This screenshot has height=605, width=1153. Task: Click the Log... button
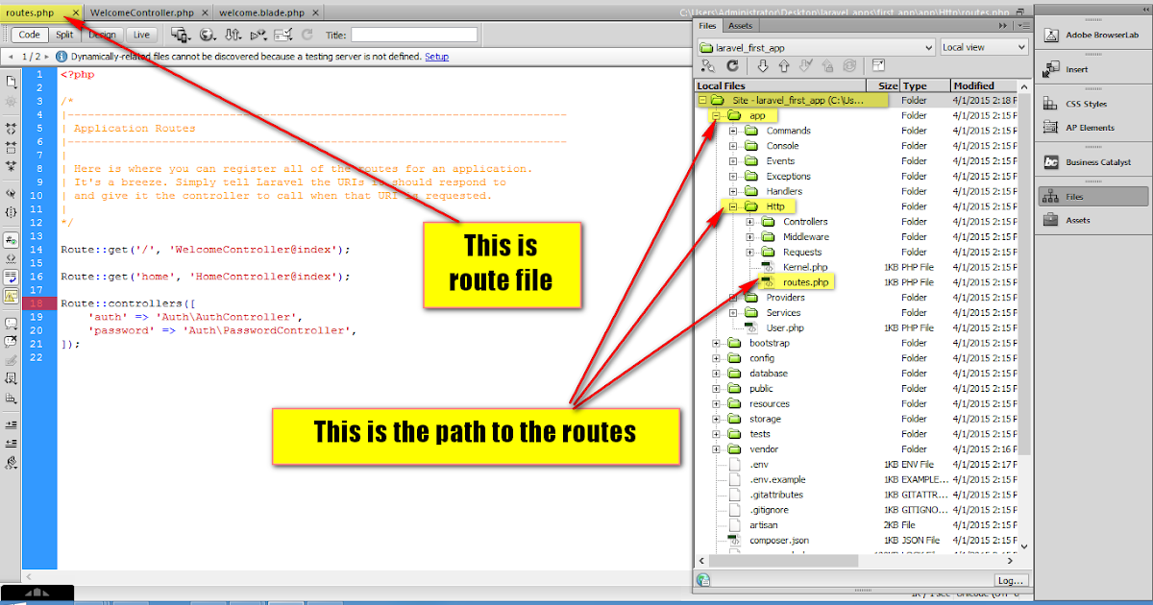(1011, 580)
